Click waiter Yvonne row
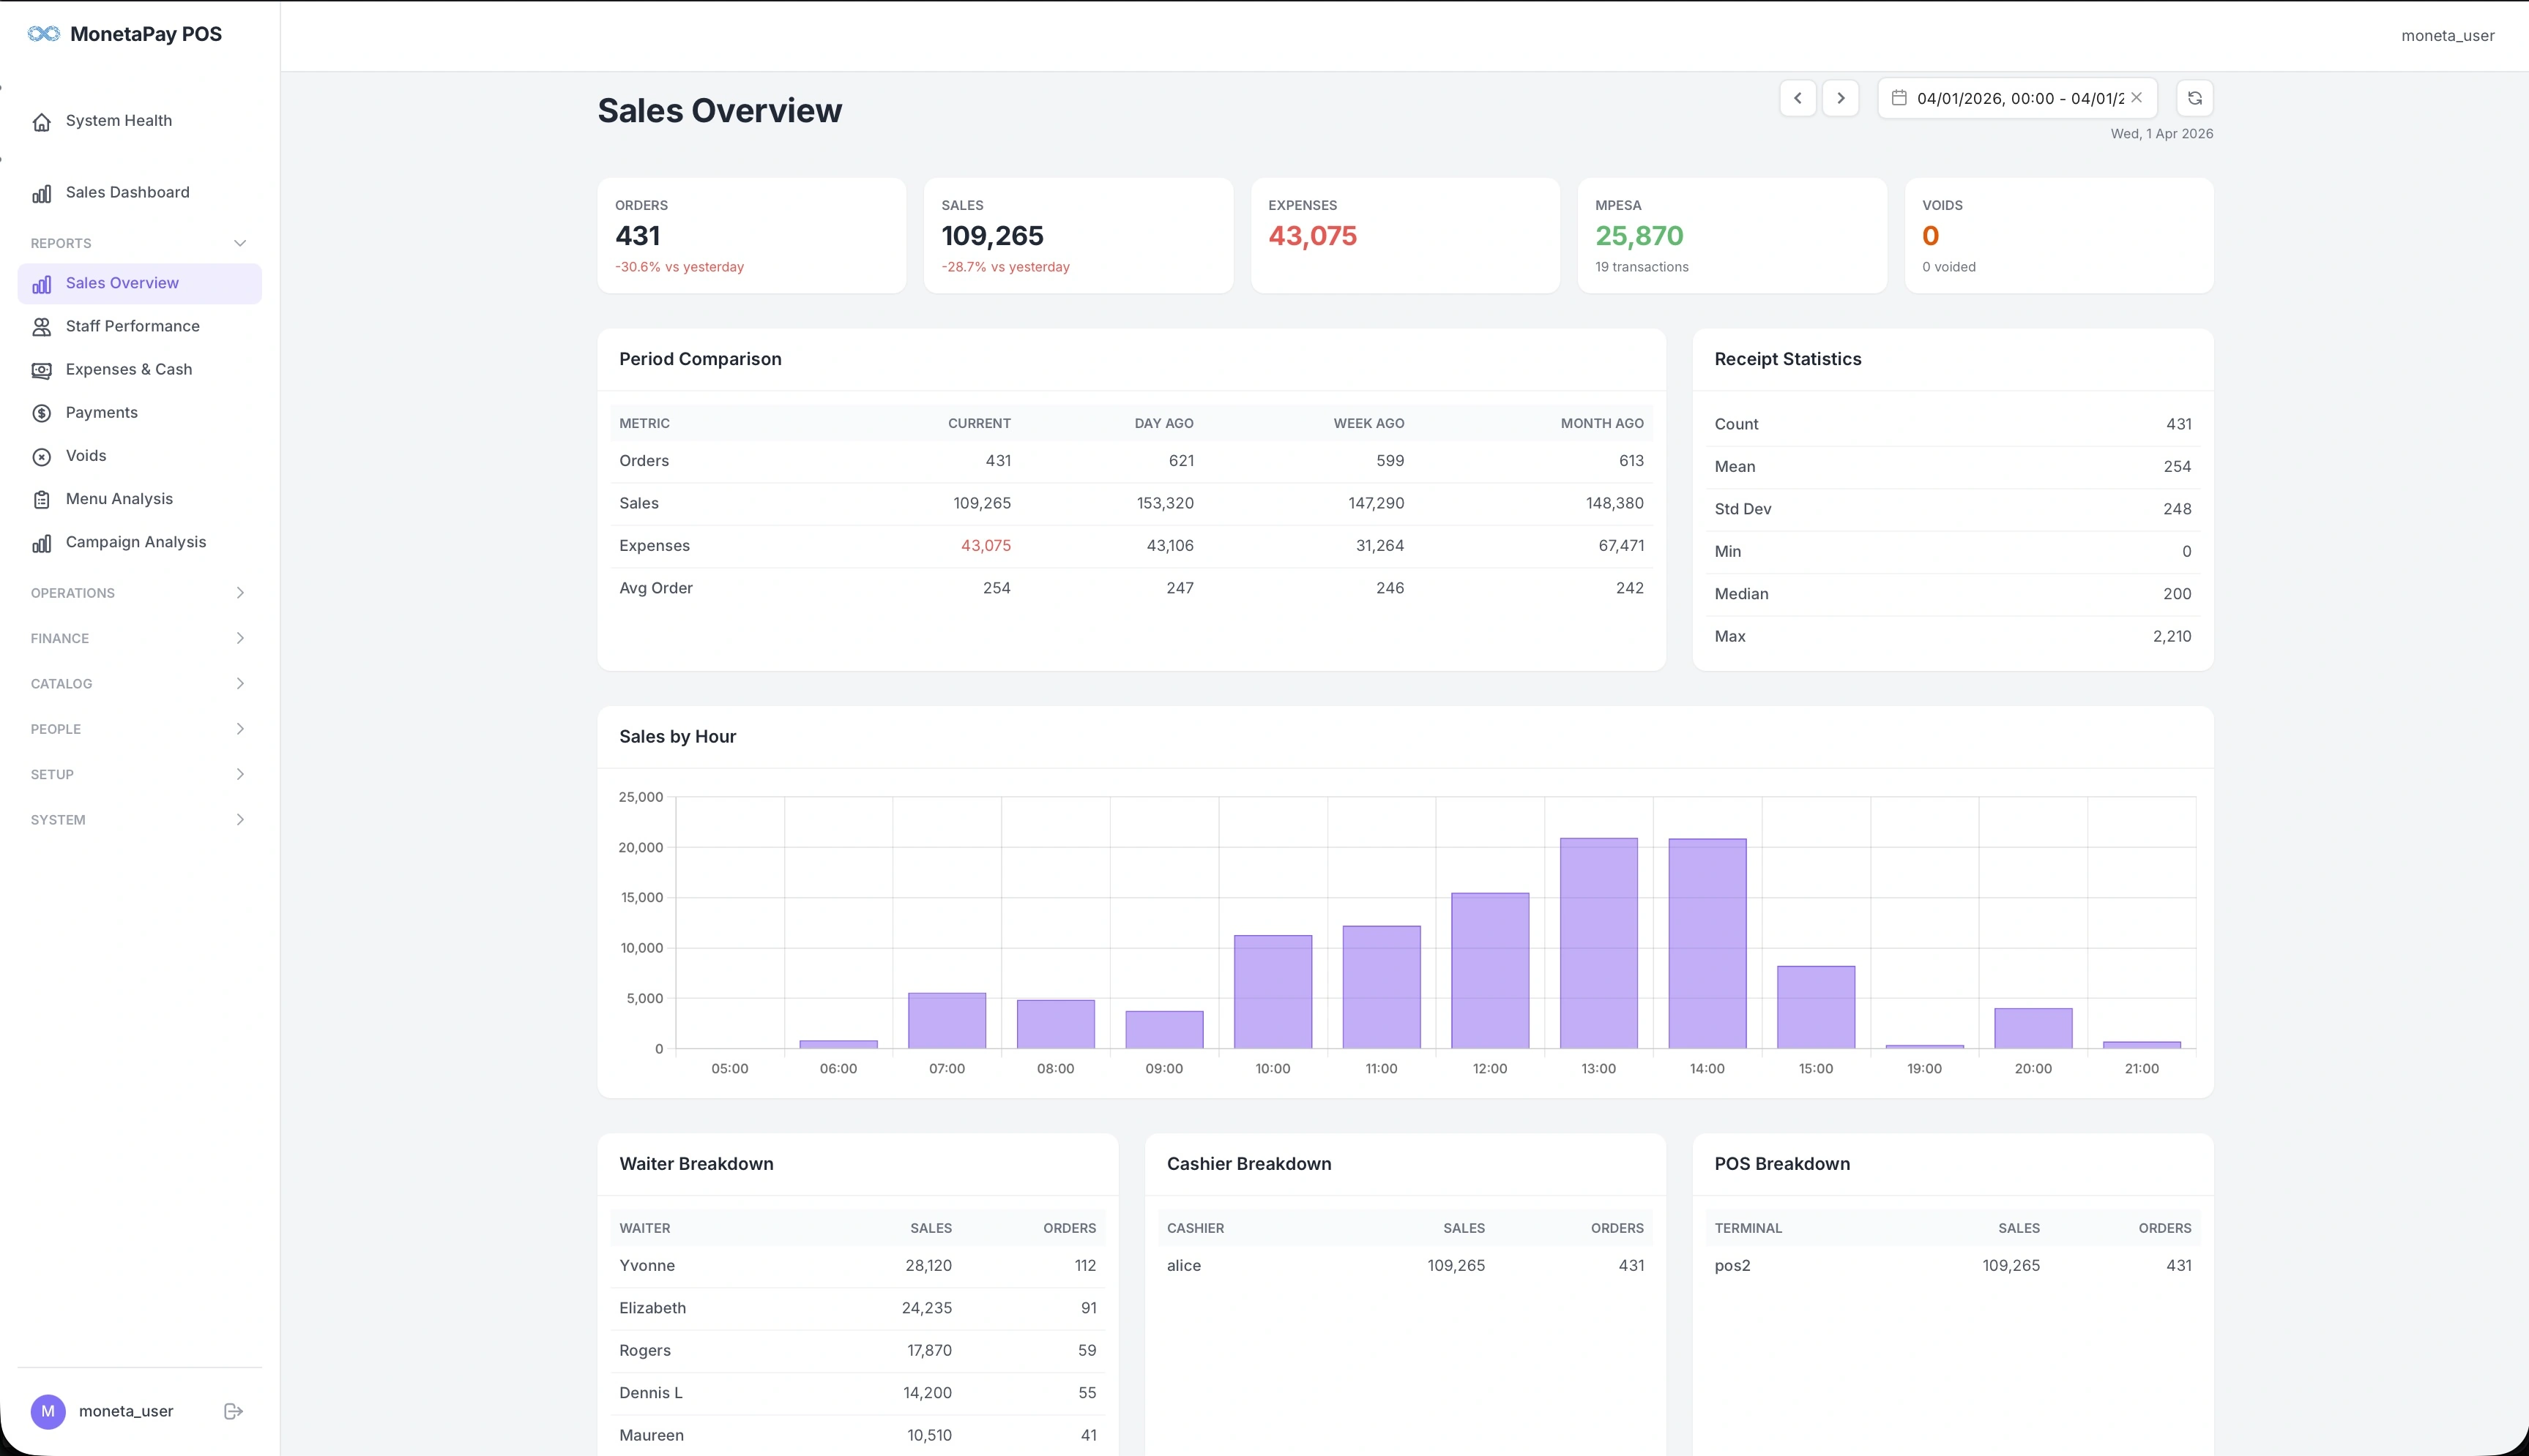Screen dimensions: 2529x1456 click(857, 1266)
